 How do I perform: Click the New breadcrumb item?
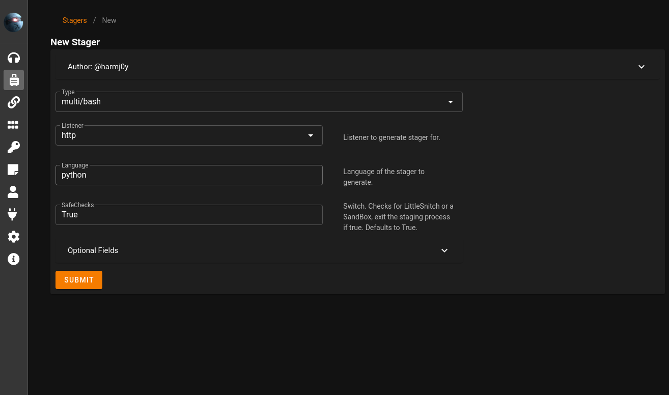tap(109, 20)
